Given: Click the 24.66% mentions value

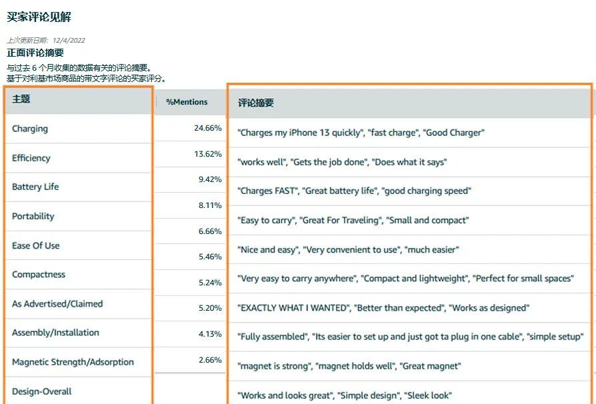Looking at the screenshot, I should click(208, 128).
